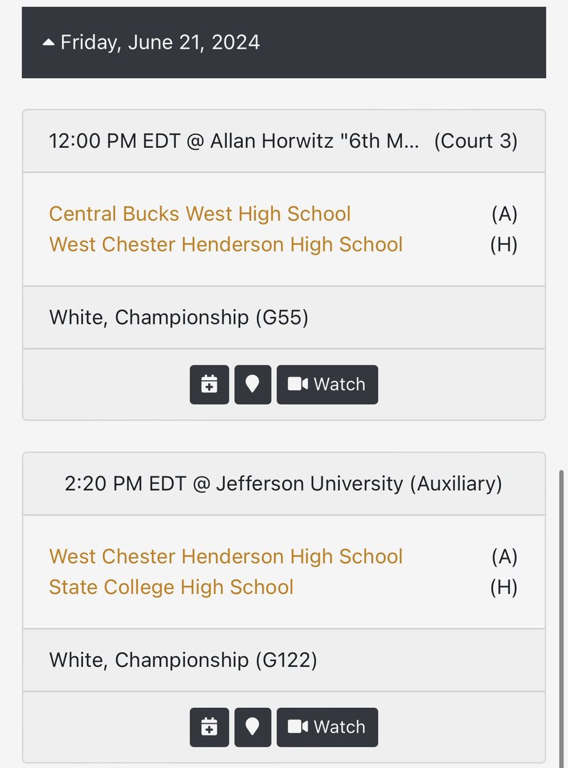The width and height of the screenshot is (568, 768).
Task: Open West Chester Henderson link in 12:00 PM game
Action: tap(226, 244)
